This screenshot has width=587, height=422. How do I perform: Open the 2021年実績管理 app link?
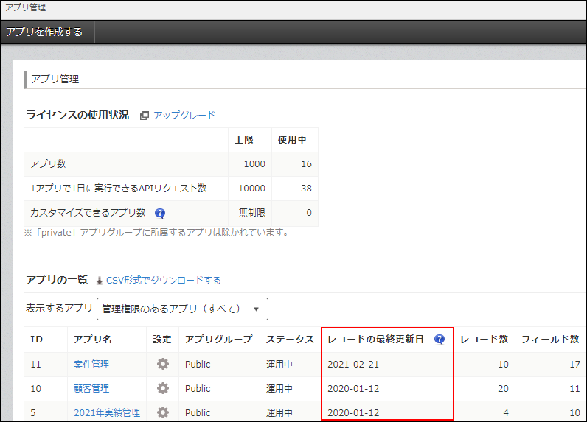107,412
